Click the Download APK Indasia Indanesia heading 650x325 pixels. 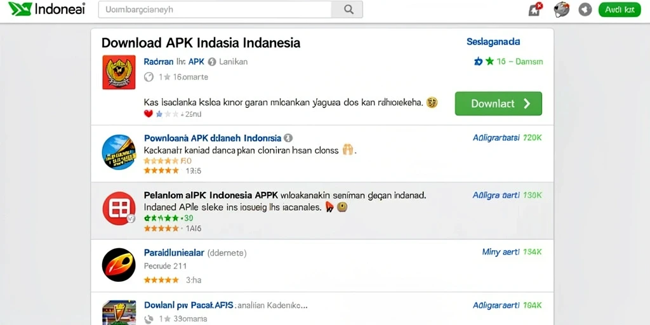(x=201, y=43)
